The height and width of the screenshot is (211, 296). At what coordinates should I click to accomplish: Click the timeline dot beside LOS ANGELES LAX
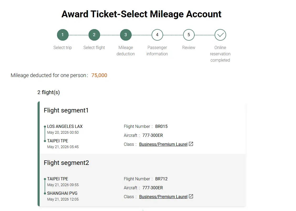point(45,126)
